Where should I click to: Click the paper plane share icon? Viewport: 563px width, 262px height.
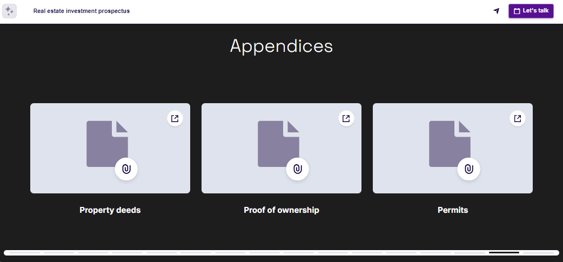[x=496, y=11]
